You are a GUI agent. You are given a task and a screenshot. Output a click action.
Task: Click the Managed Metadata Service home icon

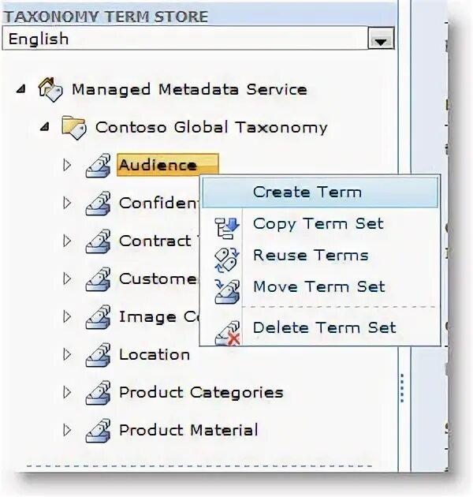[50, 90]
